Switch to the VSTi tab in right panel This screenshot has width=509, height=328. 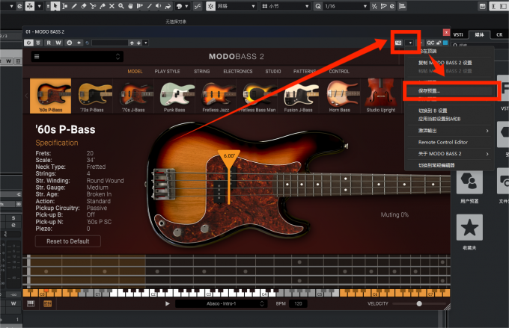click(458, 34)
